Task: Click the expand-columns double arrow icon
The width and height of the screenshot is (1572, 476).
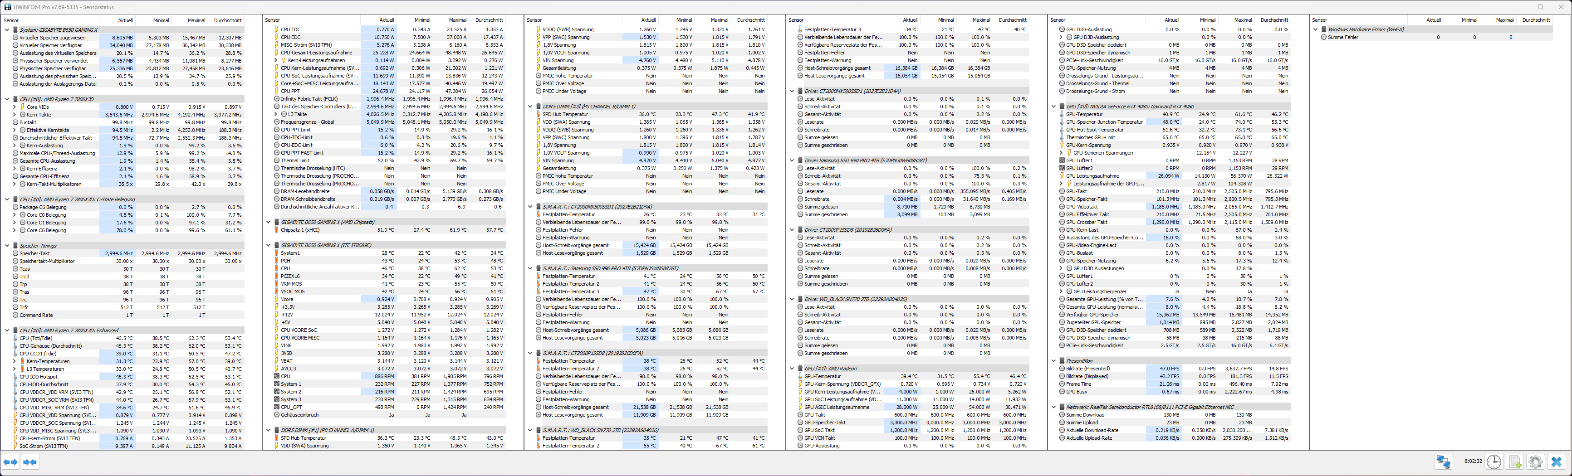Action: 11,462
